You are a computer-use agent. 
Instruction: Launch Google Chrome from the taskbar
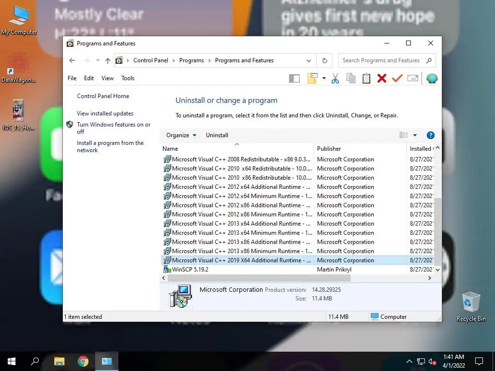tap(83, 361)
